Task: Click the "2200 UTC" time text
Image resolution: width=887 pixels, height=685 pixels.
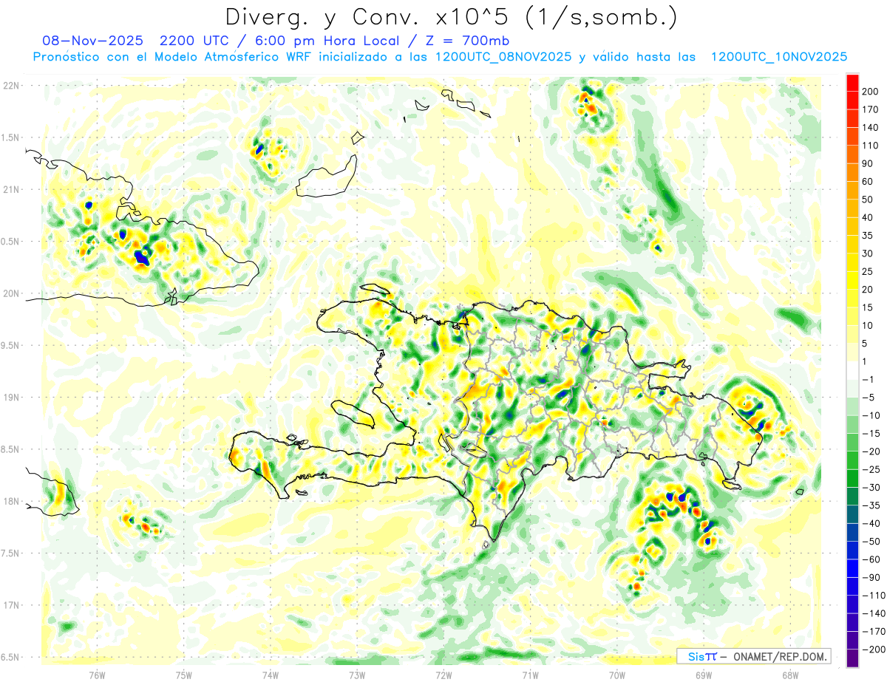Action: click(x=193, y=41)
